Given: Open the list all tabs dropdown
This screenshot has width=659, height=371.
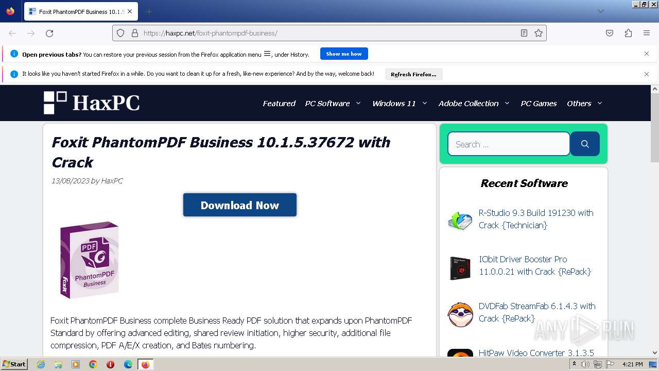Looking at the screenshot, I should click(600, 11).
